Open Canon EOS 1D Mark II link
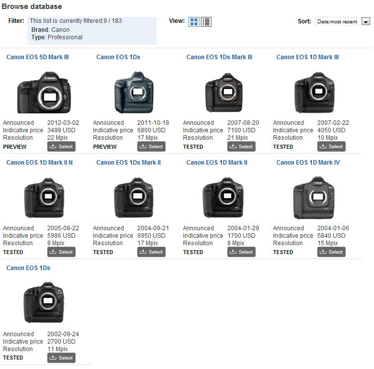The image size is (374, 369). pos(216,163)
